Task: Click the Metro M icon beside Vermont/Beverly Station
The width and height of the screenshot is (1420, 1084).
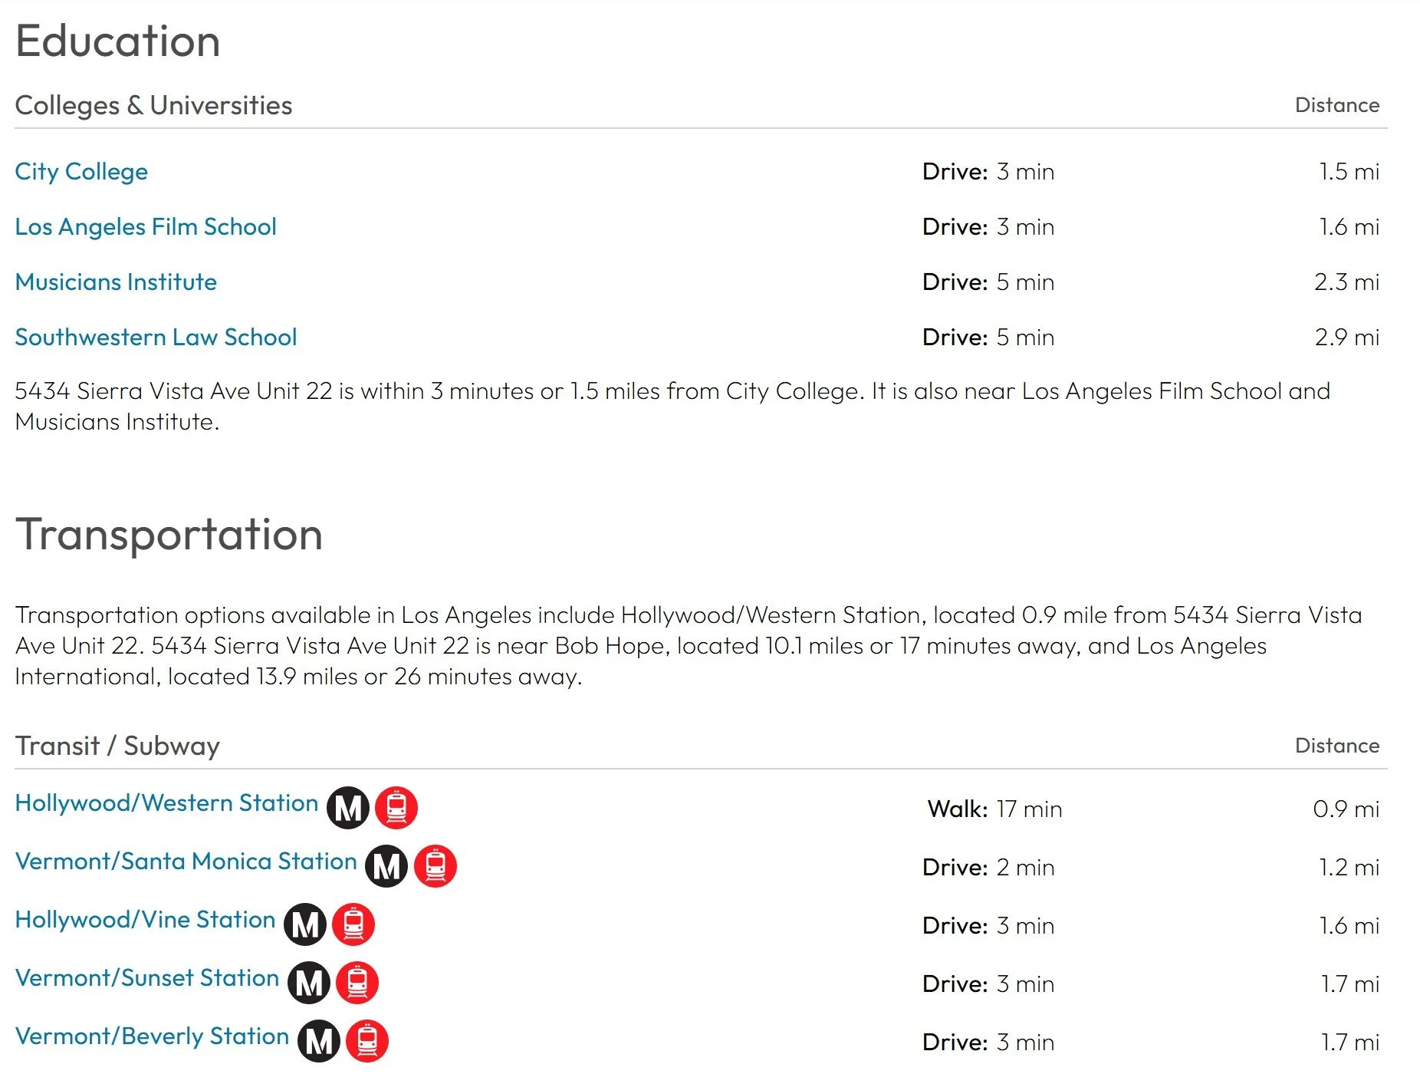Action: tap(319, 1041)
